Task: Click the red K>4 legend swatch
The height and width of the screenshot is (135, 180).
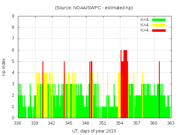Action: click(159, 30)
